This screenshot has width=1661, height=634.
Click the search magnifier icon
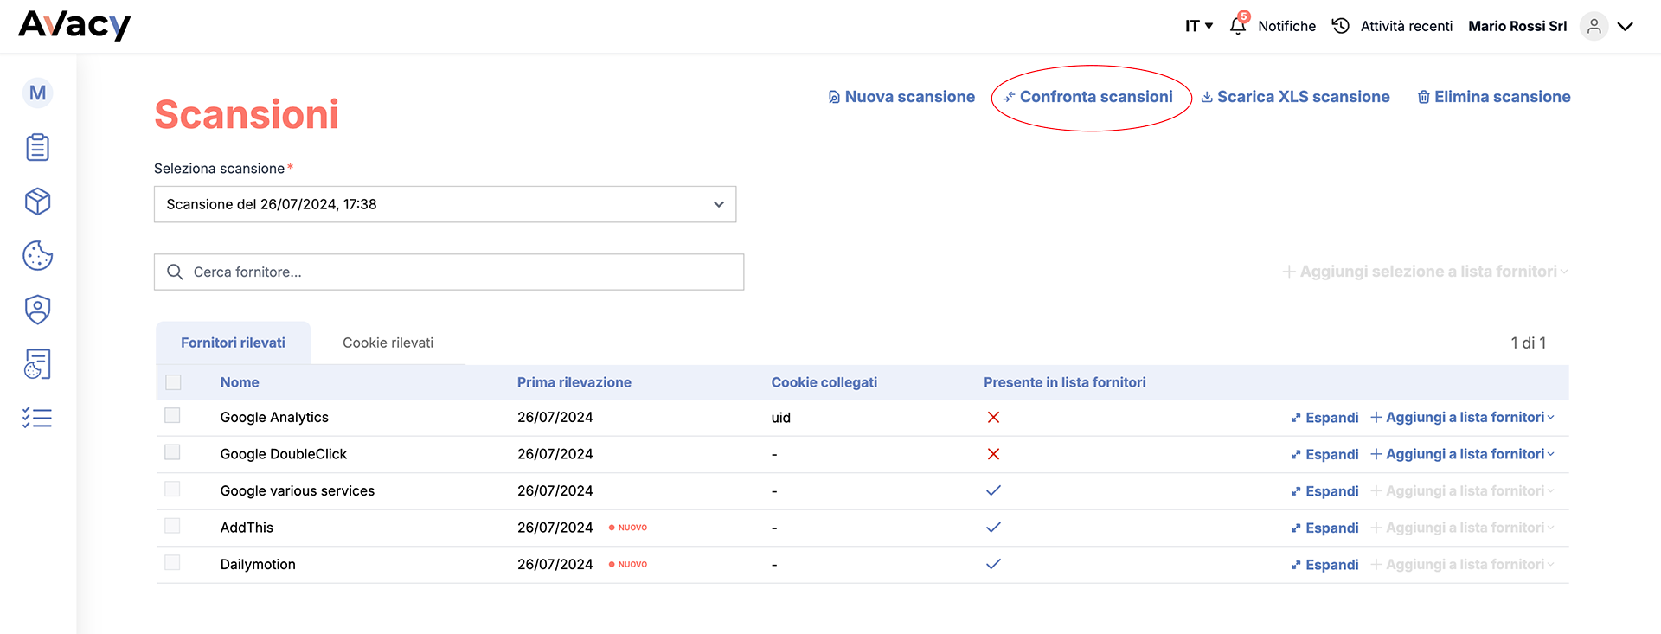tap(175, 272)
